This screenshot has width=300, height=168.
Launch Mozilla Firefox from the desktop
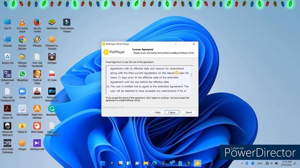37,26
